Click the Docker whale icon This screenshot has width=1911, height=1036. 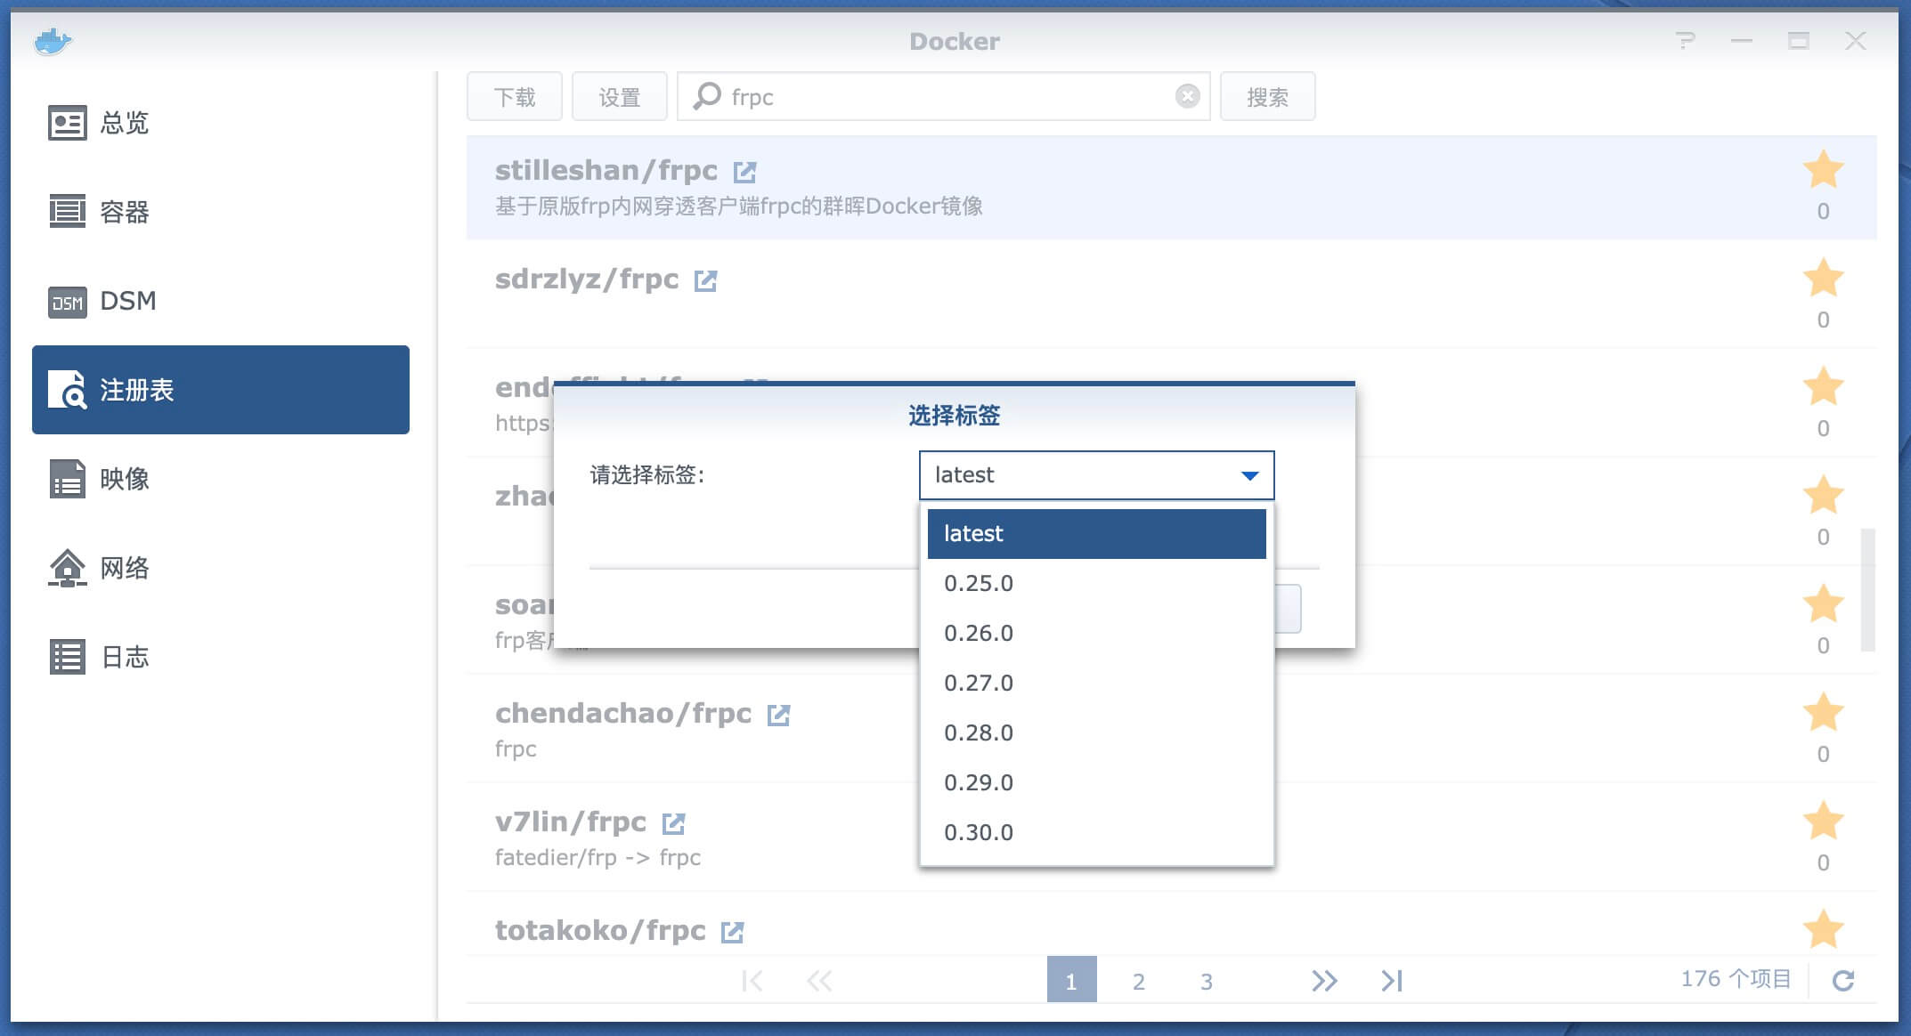click(x=53, y=41)
